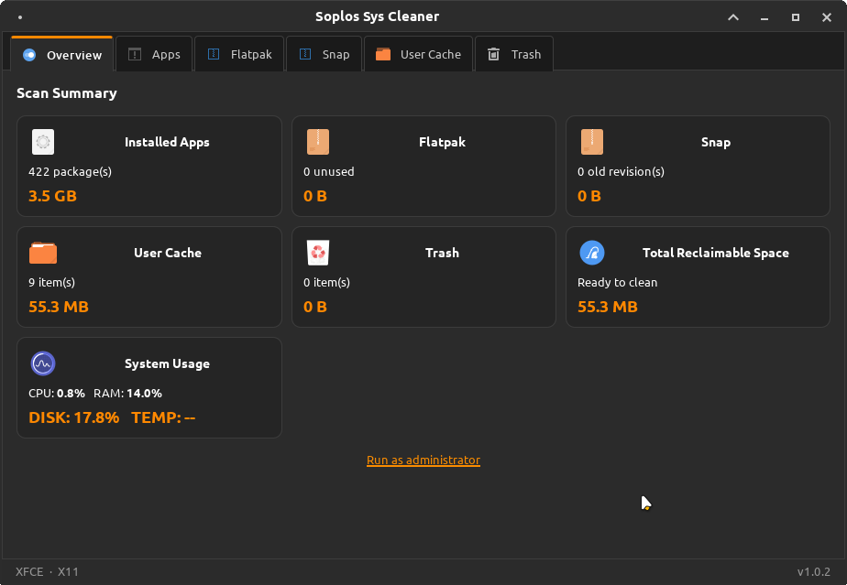Click the 9 item(s) User Cache text
Viewport: 847px width, 585px height.
tap(52, 282)
